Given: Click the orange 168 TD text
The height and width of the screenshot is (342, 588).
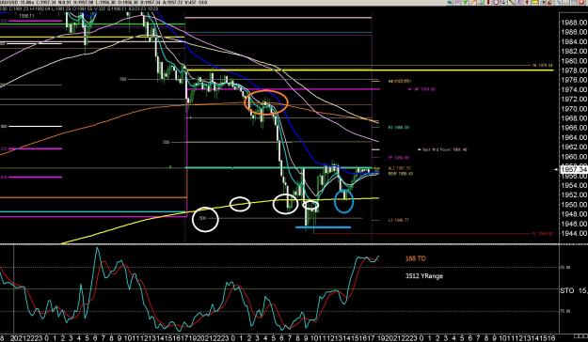Looking at the screenshot, I should (416, 258).
